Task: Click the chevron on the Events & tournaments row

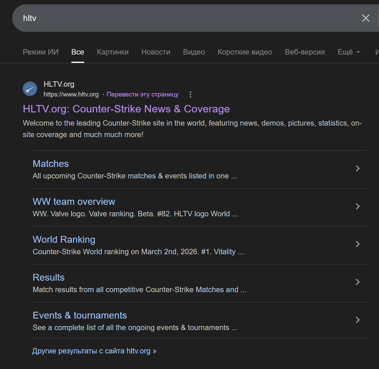Action: coord(358,320)
